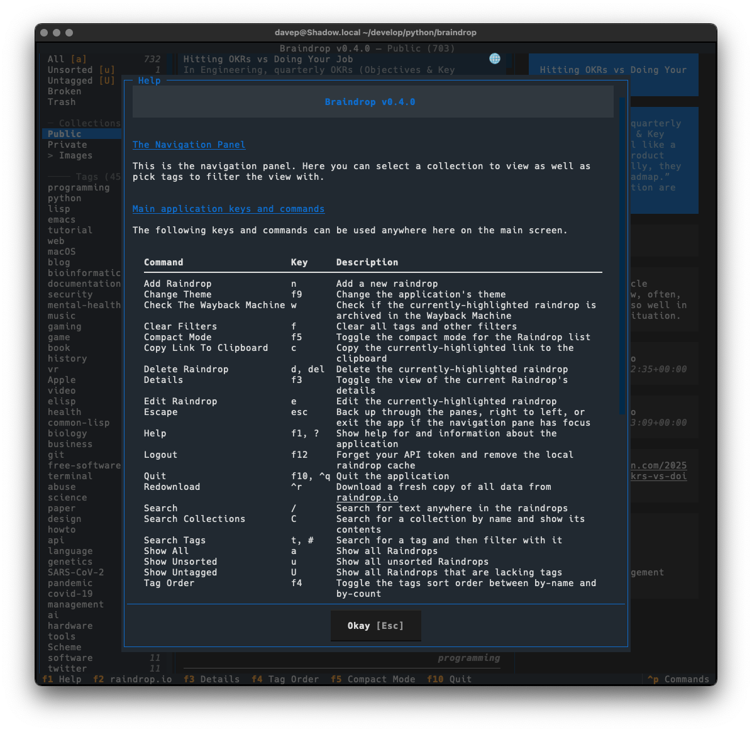
Task: Select the Private collection
Action: click(x=67, y=145)
